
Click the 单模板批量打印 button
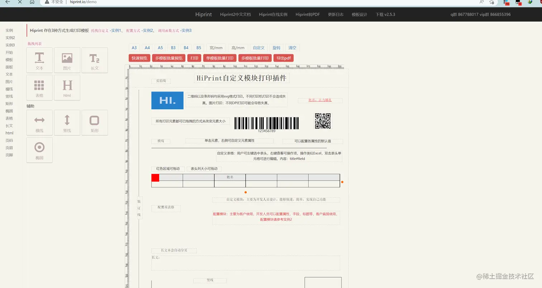click(x=220, y=58)
